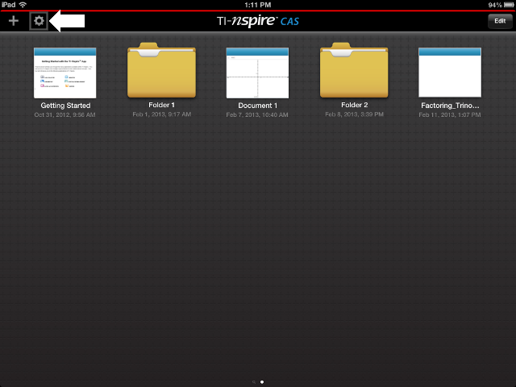
Task: Open the Document 1 graph thumbnail
Action: click(257, 73)
